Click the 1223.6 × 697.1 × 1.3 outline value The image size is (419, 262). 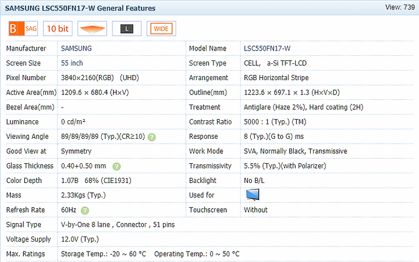(292, 92)
